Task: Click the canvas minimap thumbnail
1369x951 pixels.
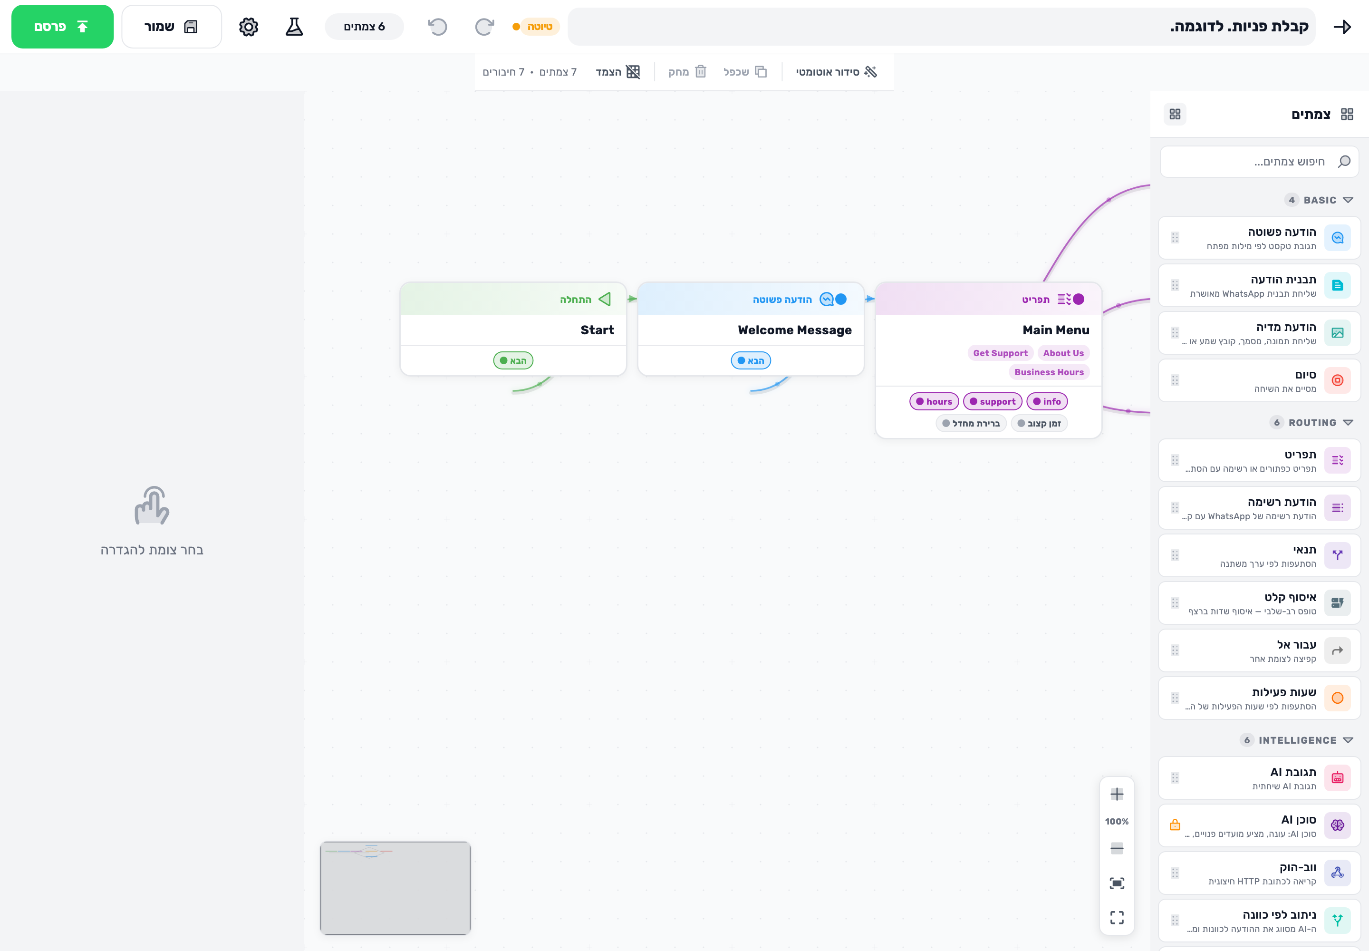Action: 395,888
